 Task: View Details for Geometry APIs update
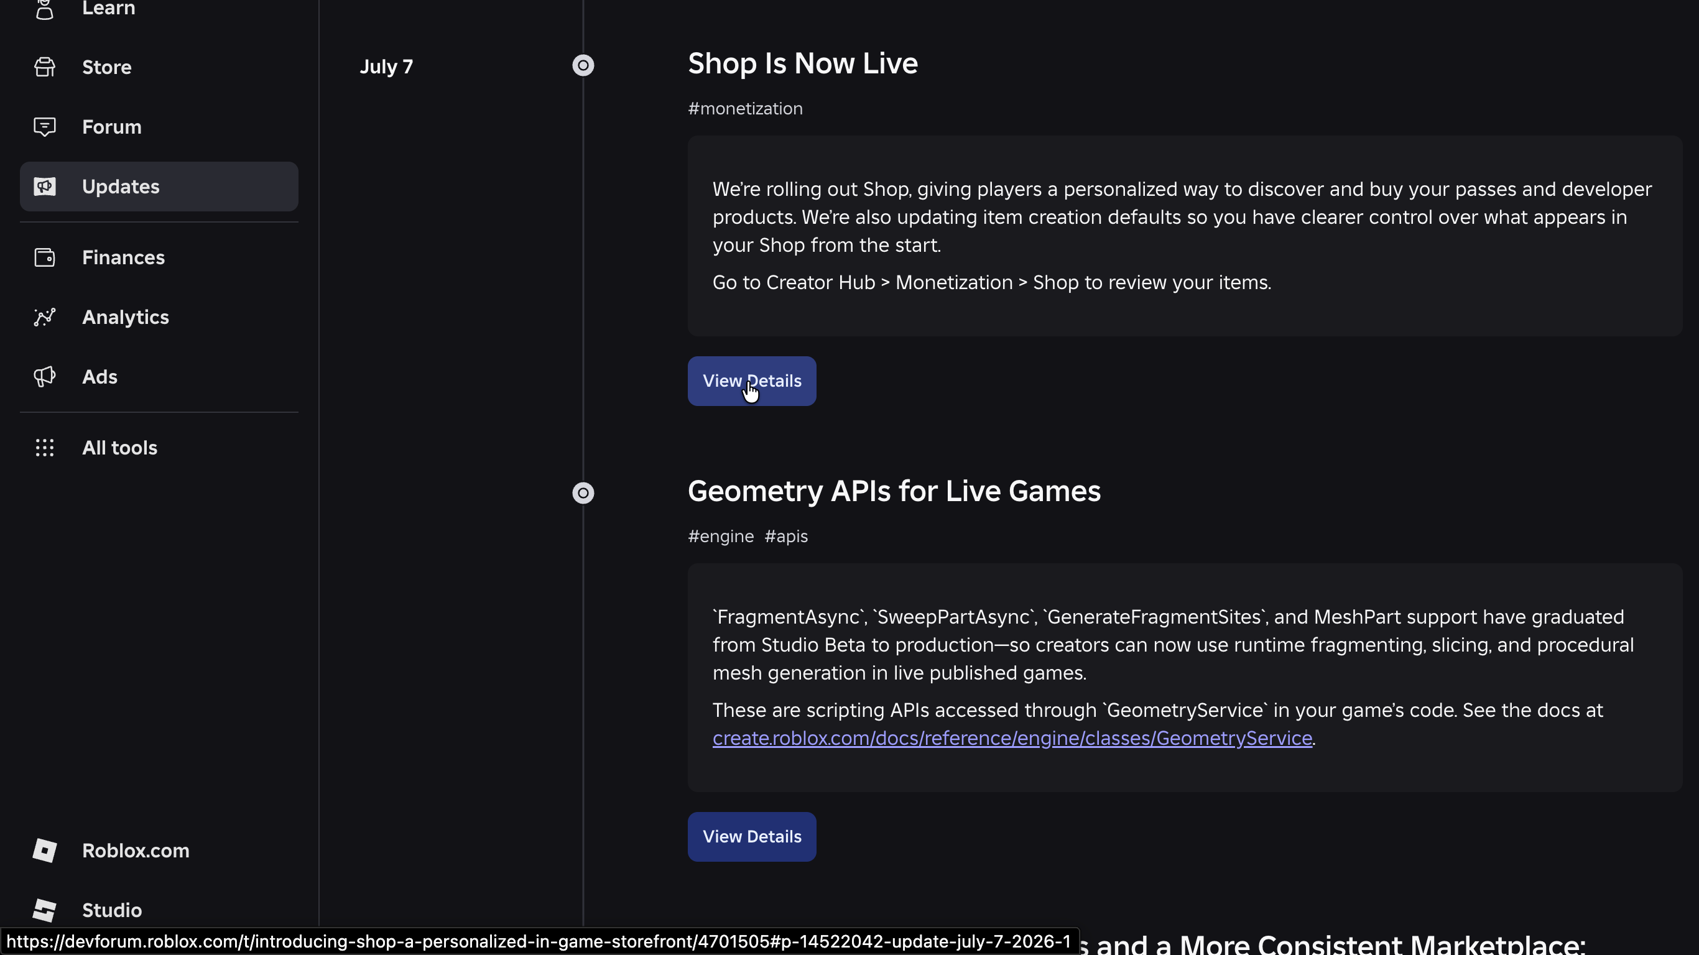(x=752, y=837)
